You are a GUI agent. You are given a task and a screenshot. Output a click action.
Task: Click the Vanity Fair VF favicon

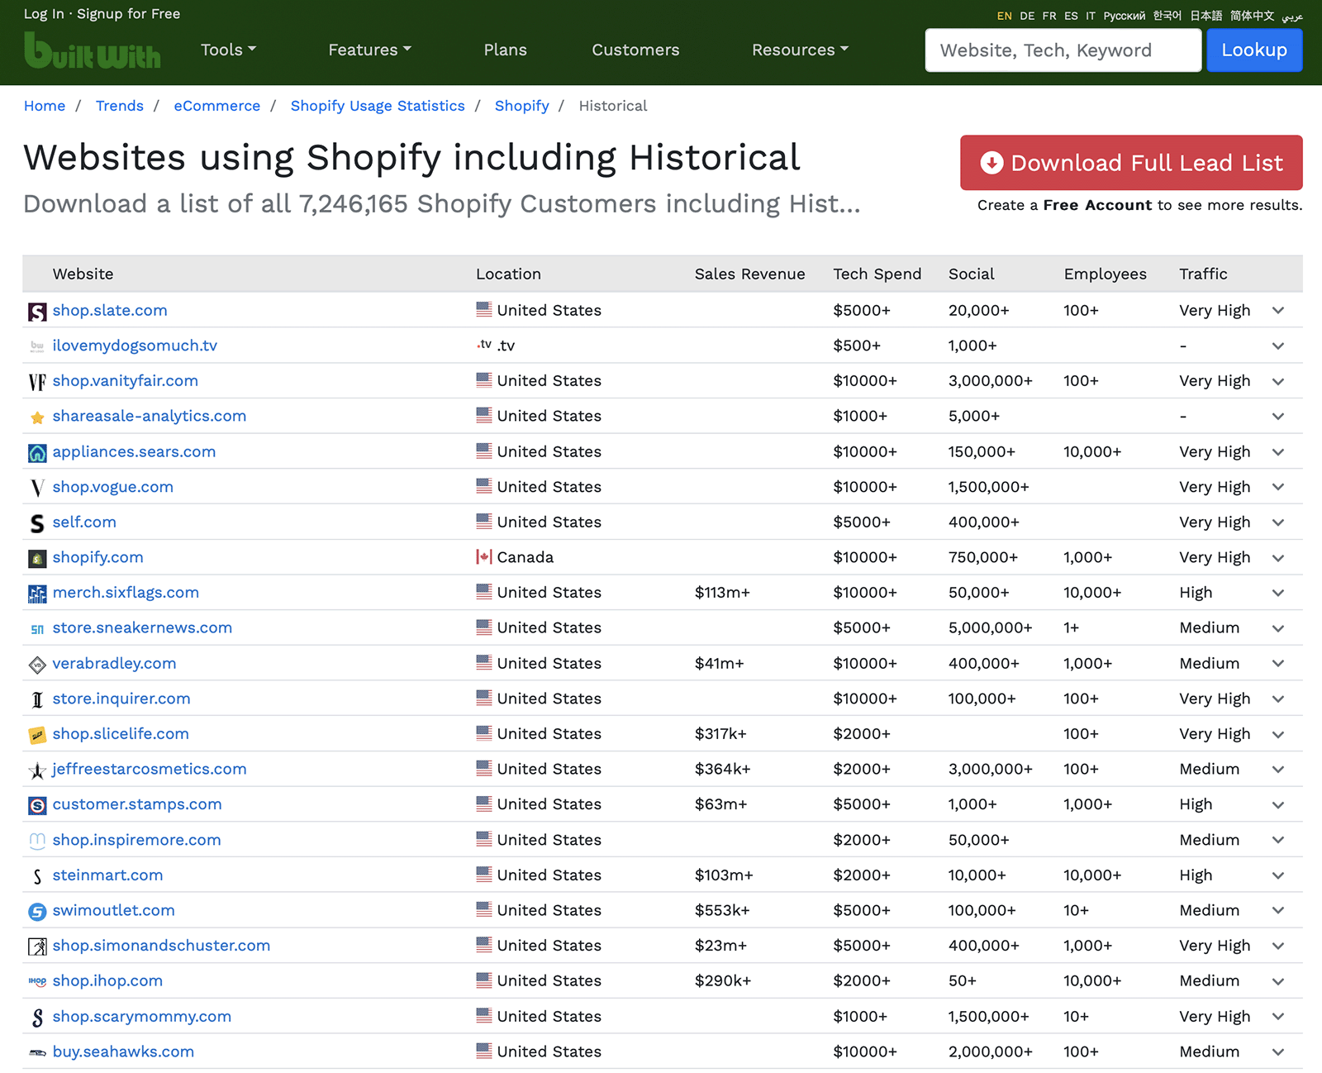pos(37,382)
